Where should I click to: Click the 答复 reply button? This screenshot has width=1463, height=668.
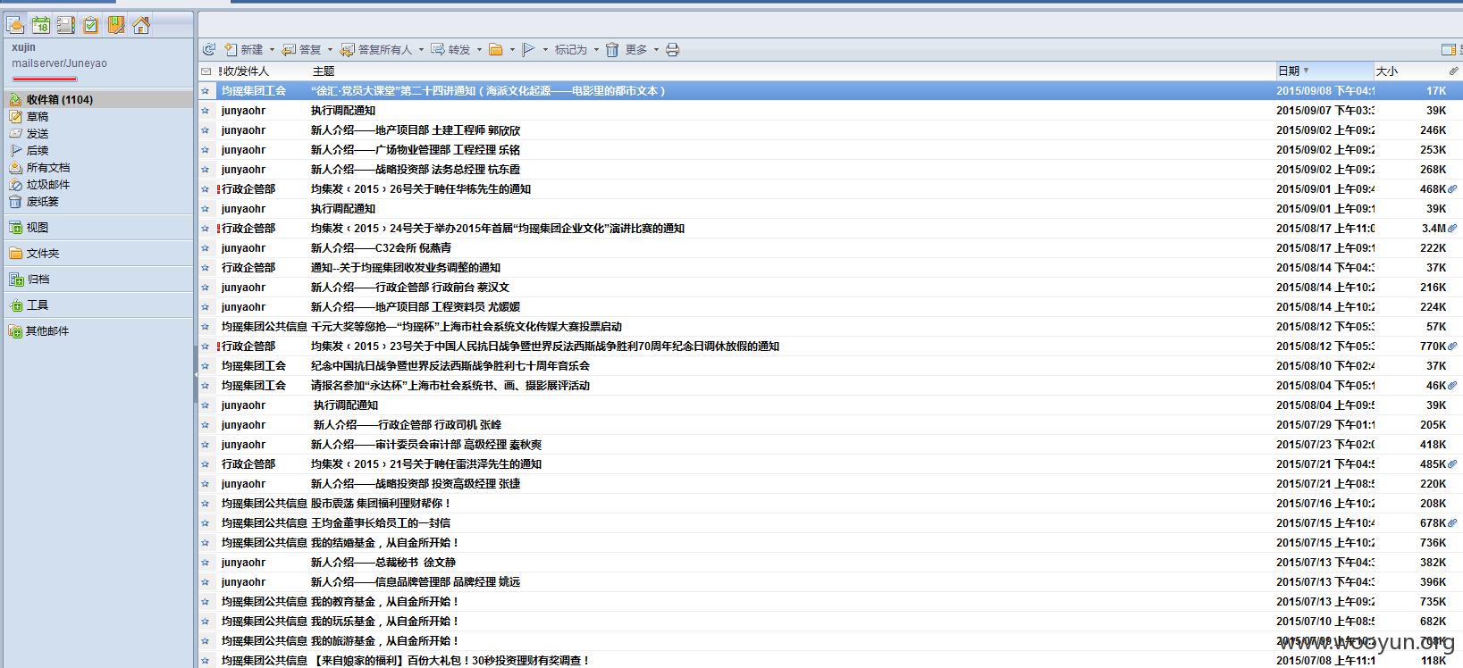click(x=301, y=50)
